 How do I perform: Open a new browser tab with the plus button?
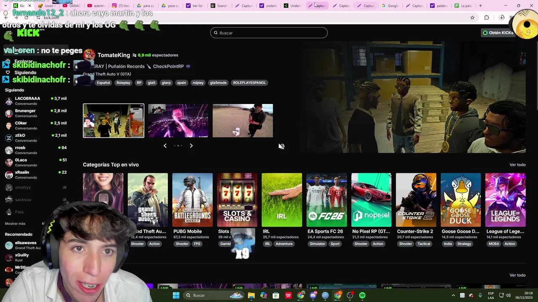coord(480,6)
